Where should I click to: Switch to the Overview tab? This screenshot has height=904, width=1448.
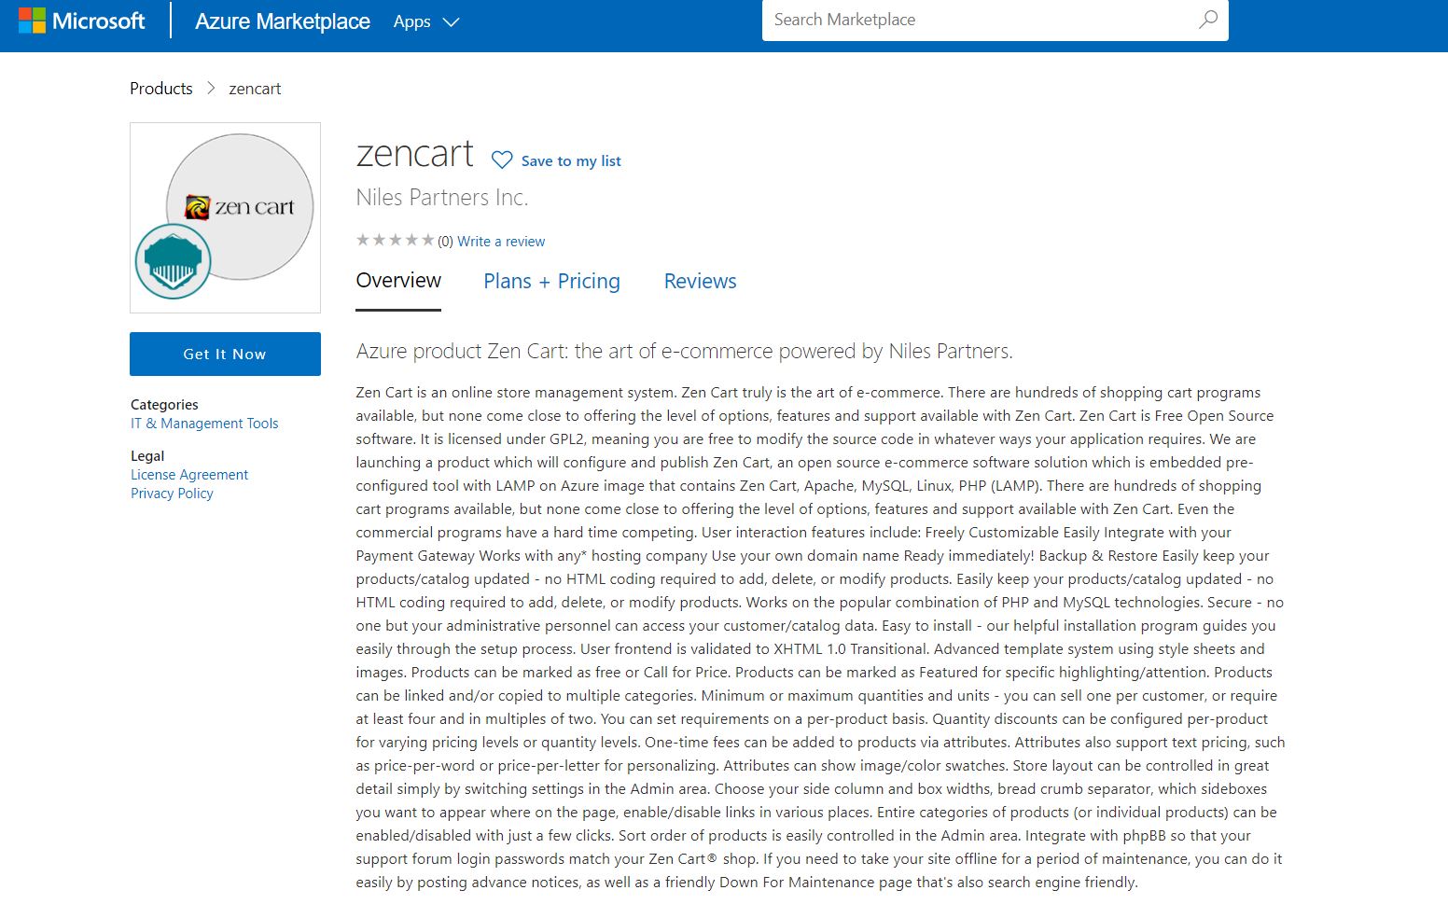[x=398, y=281]
